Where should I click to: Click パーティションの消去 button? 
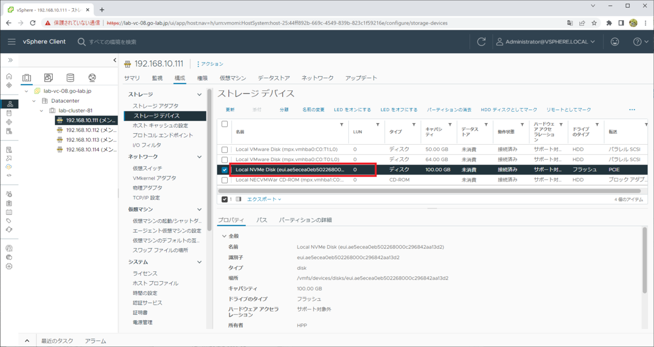pyautogui.click(x=449, y=109)
